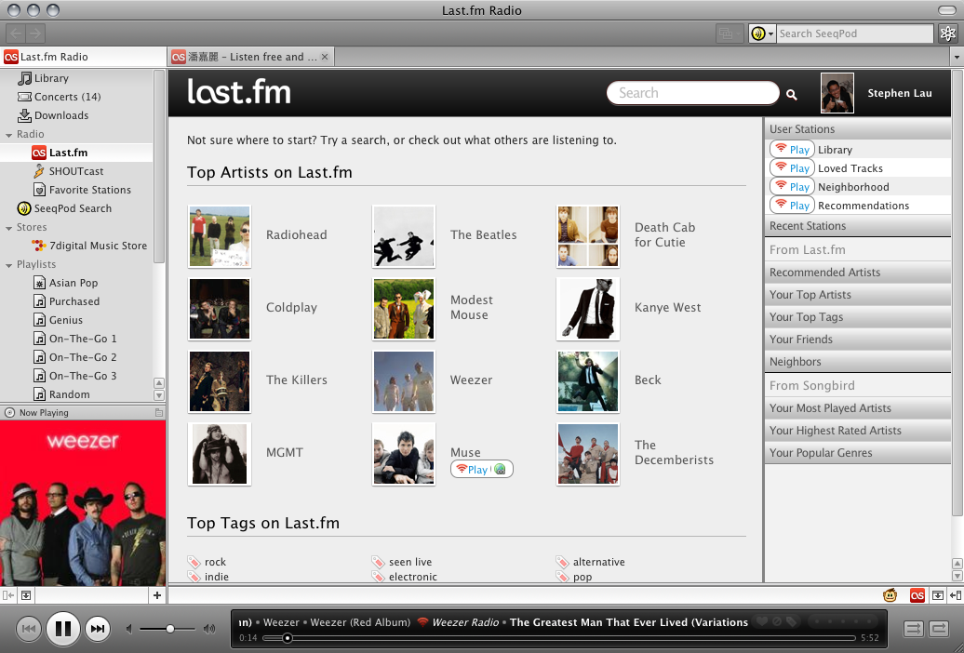Adjust the volume slider
This screenshot has height=653, width=964.
click(x=169, y=629)
